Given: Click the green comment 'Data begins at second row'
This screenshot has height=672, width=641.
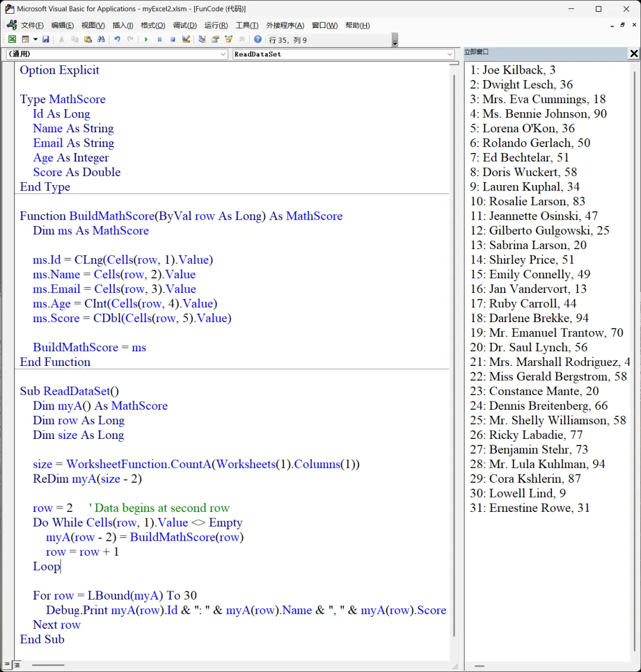Looking at the screenshot, I should point(159,508).
